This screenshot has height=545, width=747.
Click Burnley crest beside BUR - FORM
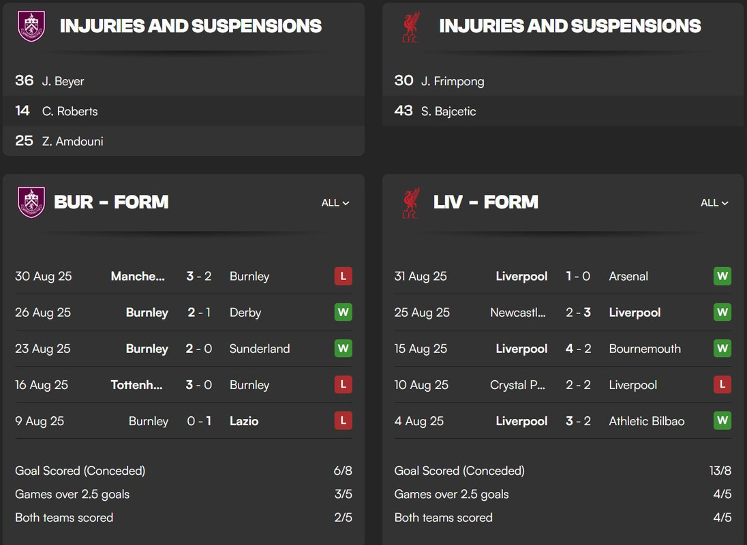31,202
